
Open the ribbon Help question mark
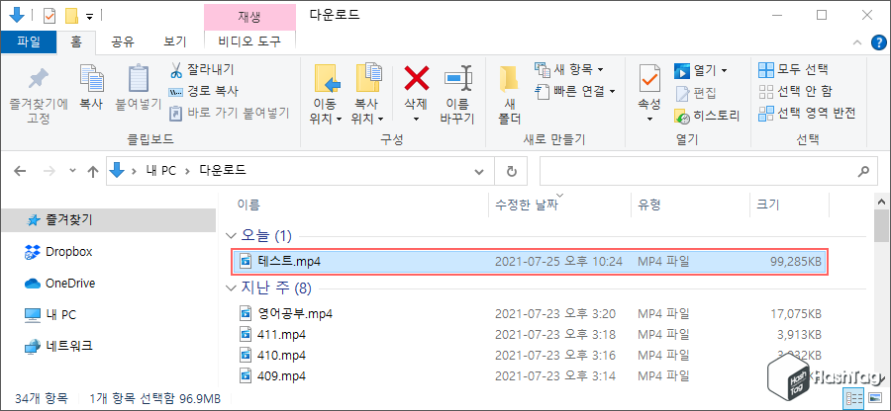pyautogui.click(x=878, y=41)
